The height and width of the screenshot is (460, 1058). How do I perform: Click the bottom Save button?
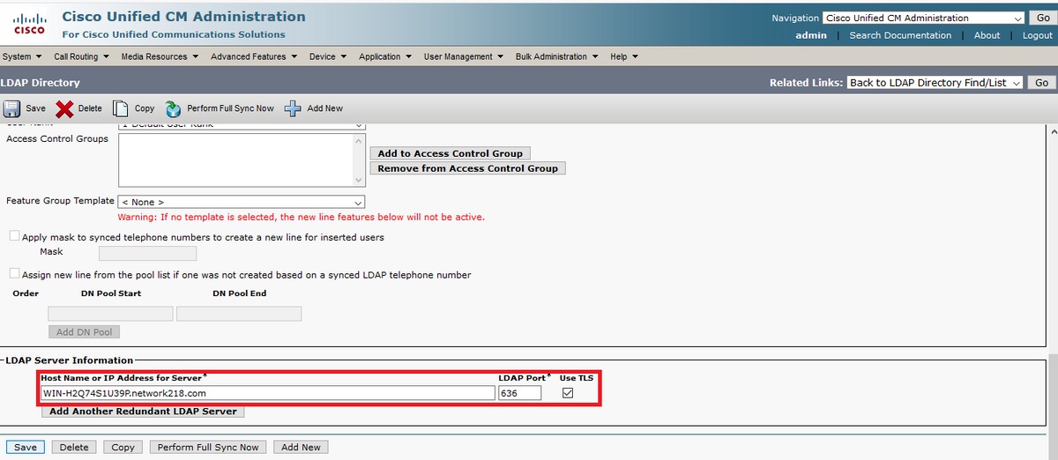click(x=26, y=447)
